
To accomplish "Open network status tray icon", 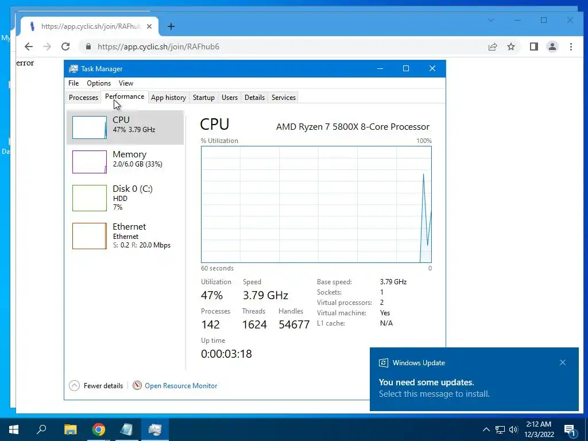I will click(x=500, y=430).
